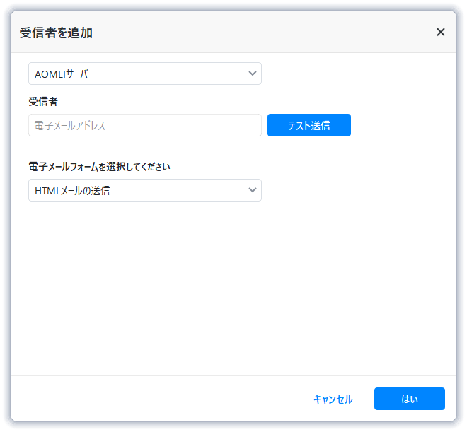This screenshot has width=467, height=432.
Task: Click the 受信者を追加 dialog title
Action: click(56, 33)
